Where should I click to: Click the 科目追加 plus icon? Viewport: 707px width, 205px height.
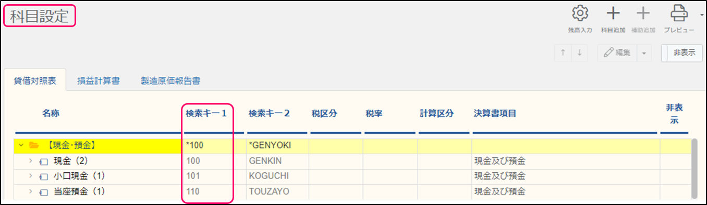click(613, 13)
